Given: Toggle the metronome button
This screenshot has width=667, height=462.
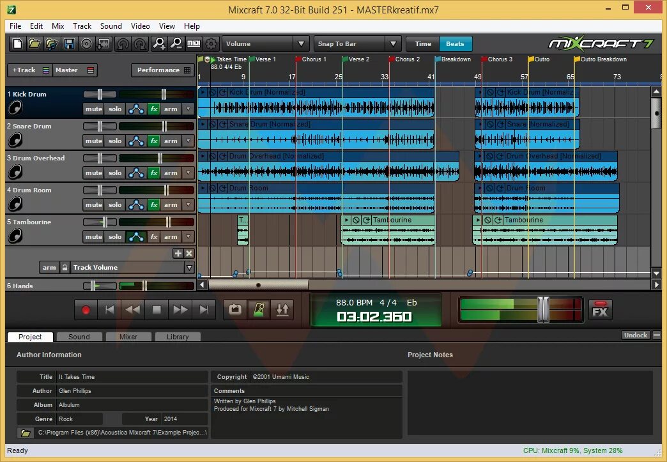Looking at the screenshot, I should tap(259, 309).
